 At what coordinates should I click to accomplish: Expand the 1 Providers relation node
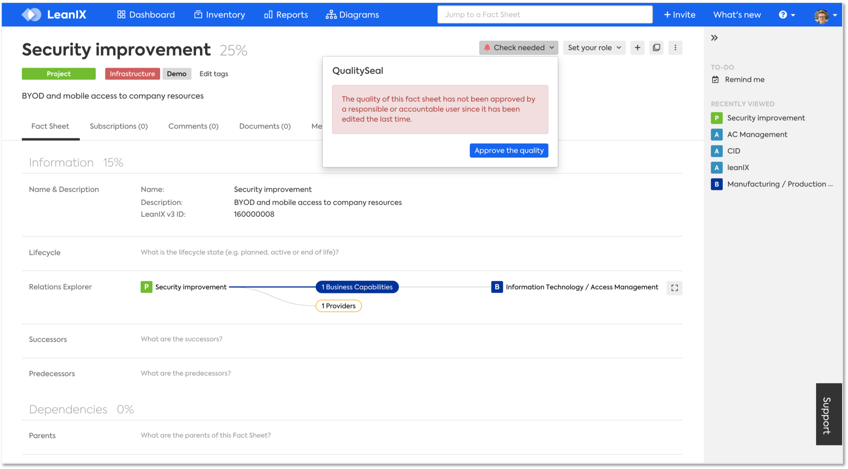pos(338,306)
